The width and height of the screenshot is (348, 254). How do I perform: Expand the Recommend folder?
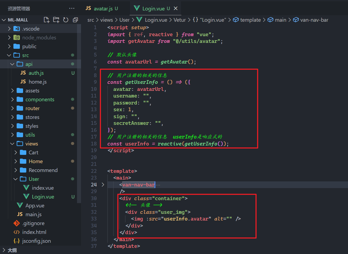[16, 170]
